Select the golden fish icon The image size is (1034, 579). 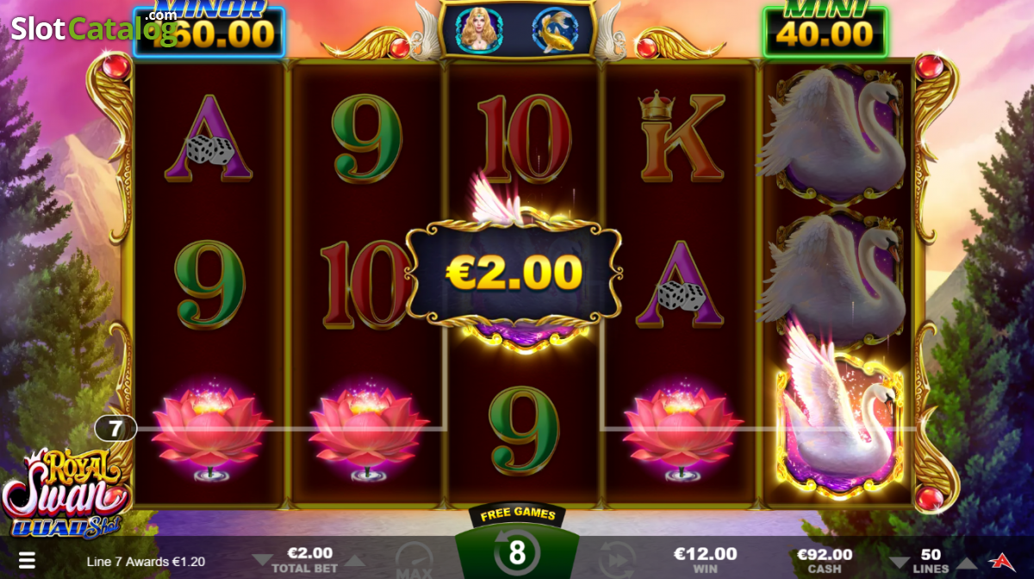click(553, 29)
